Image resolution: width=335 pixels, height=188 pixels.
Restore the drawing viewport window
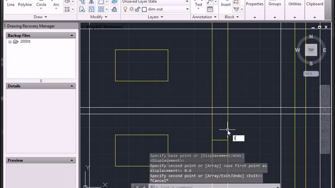coord(319,27)
